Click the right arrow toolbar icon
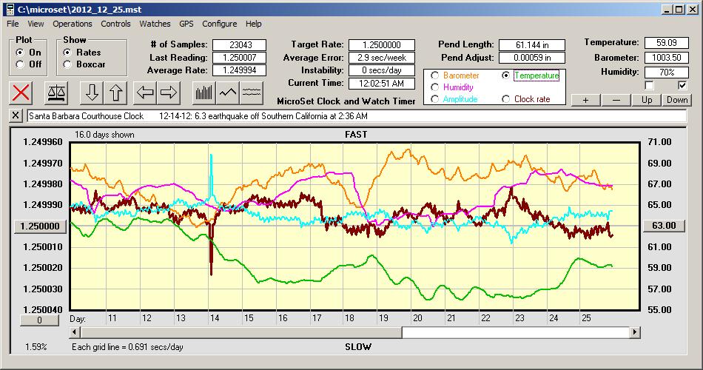This screenshot has height=370, width=703. pos(169,92)
